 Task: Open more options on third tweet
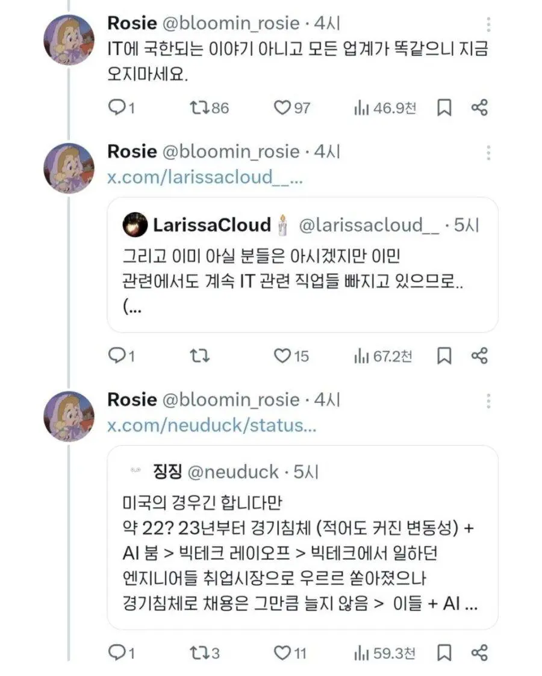tap(488, 401)
